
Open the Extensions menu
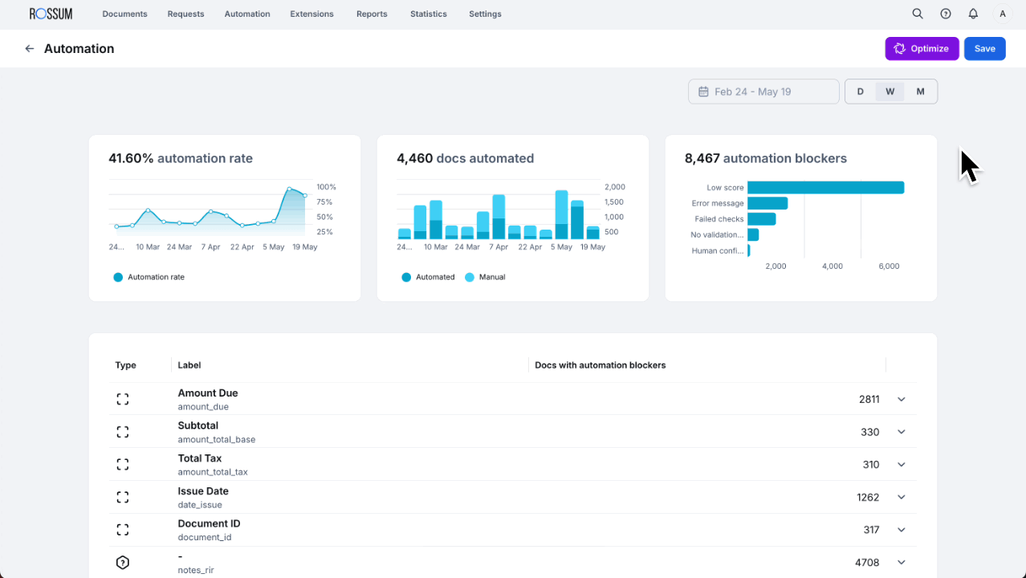(311, 14)
